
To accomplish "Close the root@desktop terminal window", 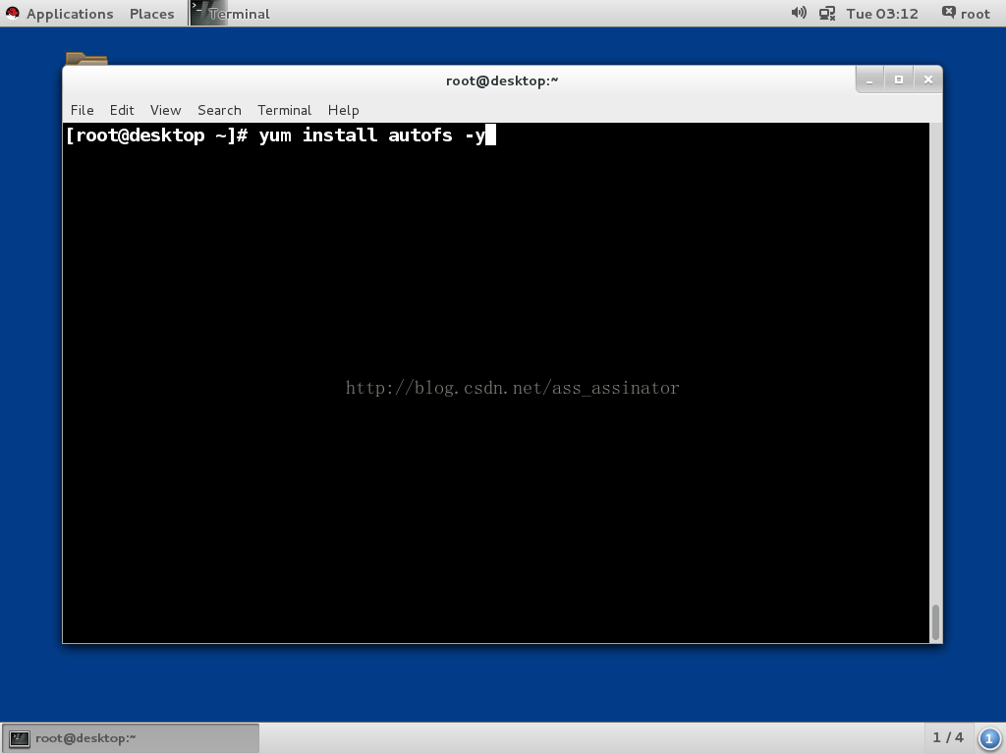I will (927, 81).
